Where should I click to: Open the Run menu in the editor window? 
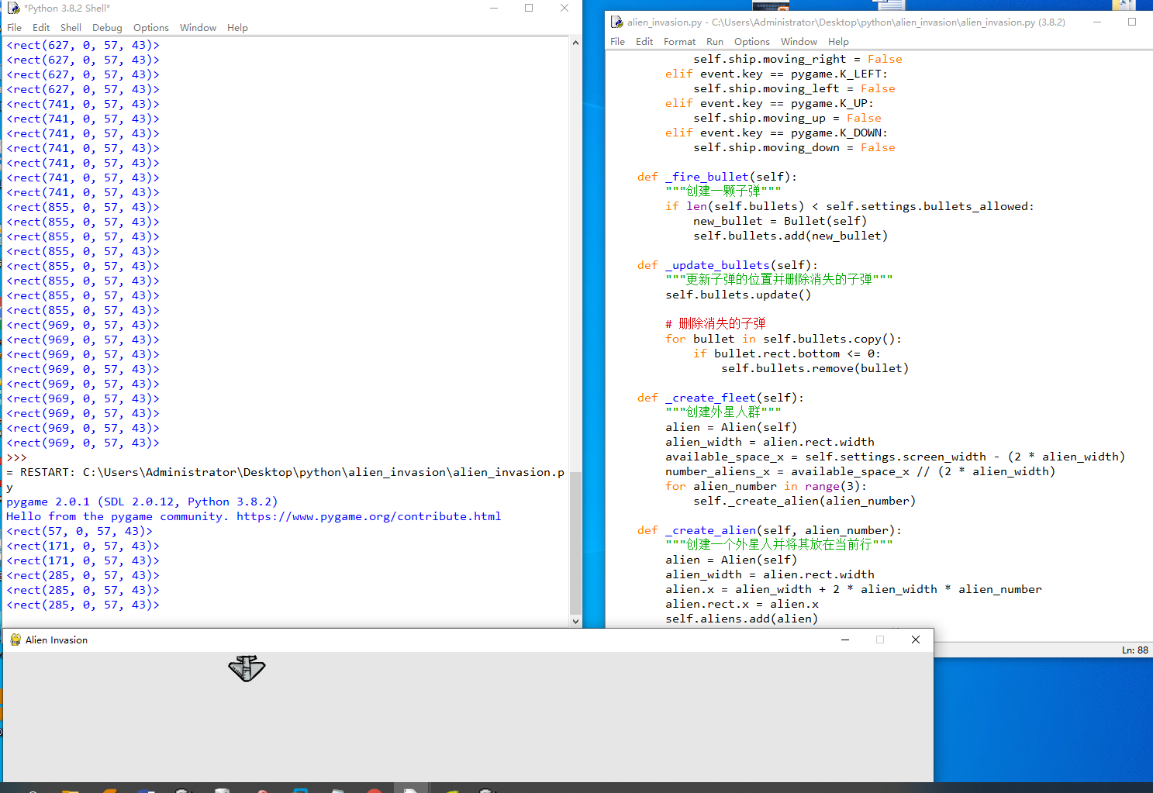pos(715,41)
